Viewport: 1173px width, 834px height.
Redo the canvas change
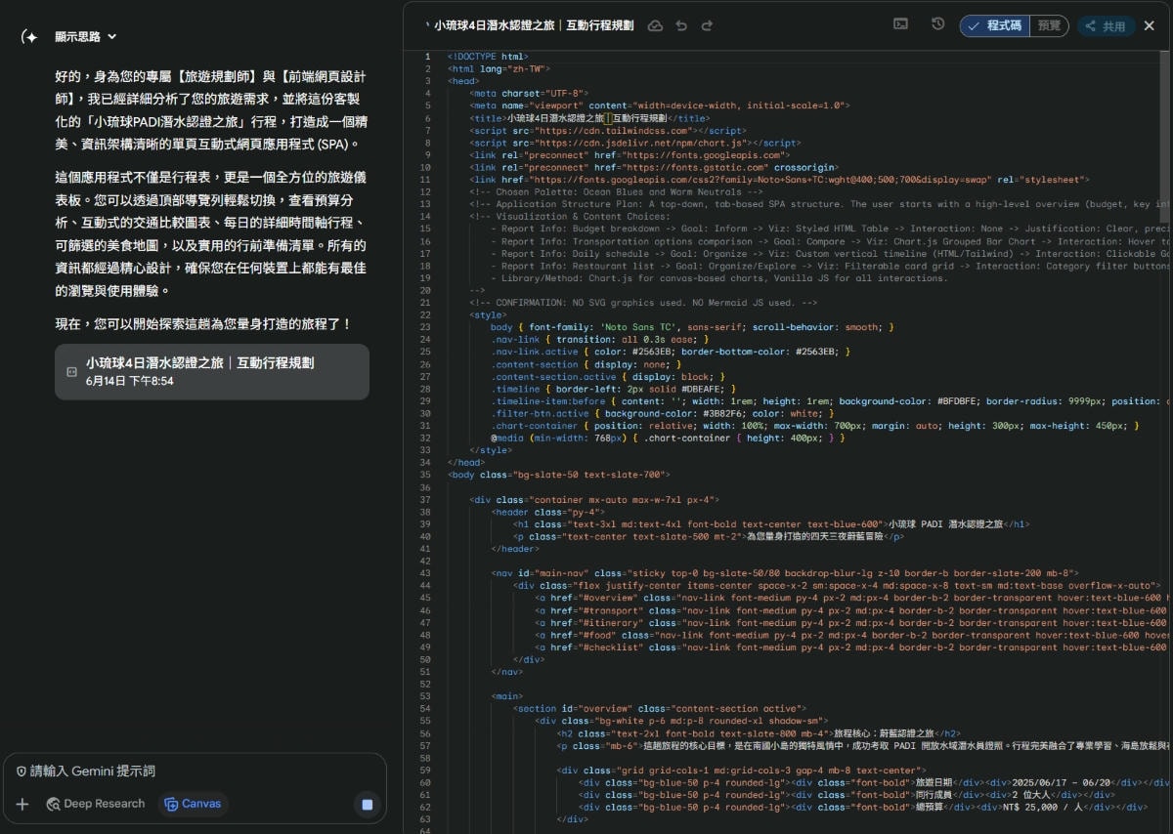coord(707,25)
